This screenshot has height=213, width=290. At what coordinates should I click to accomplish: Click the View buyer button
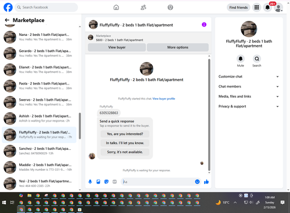117,47
